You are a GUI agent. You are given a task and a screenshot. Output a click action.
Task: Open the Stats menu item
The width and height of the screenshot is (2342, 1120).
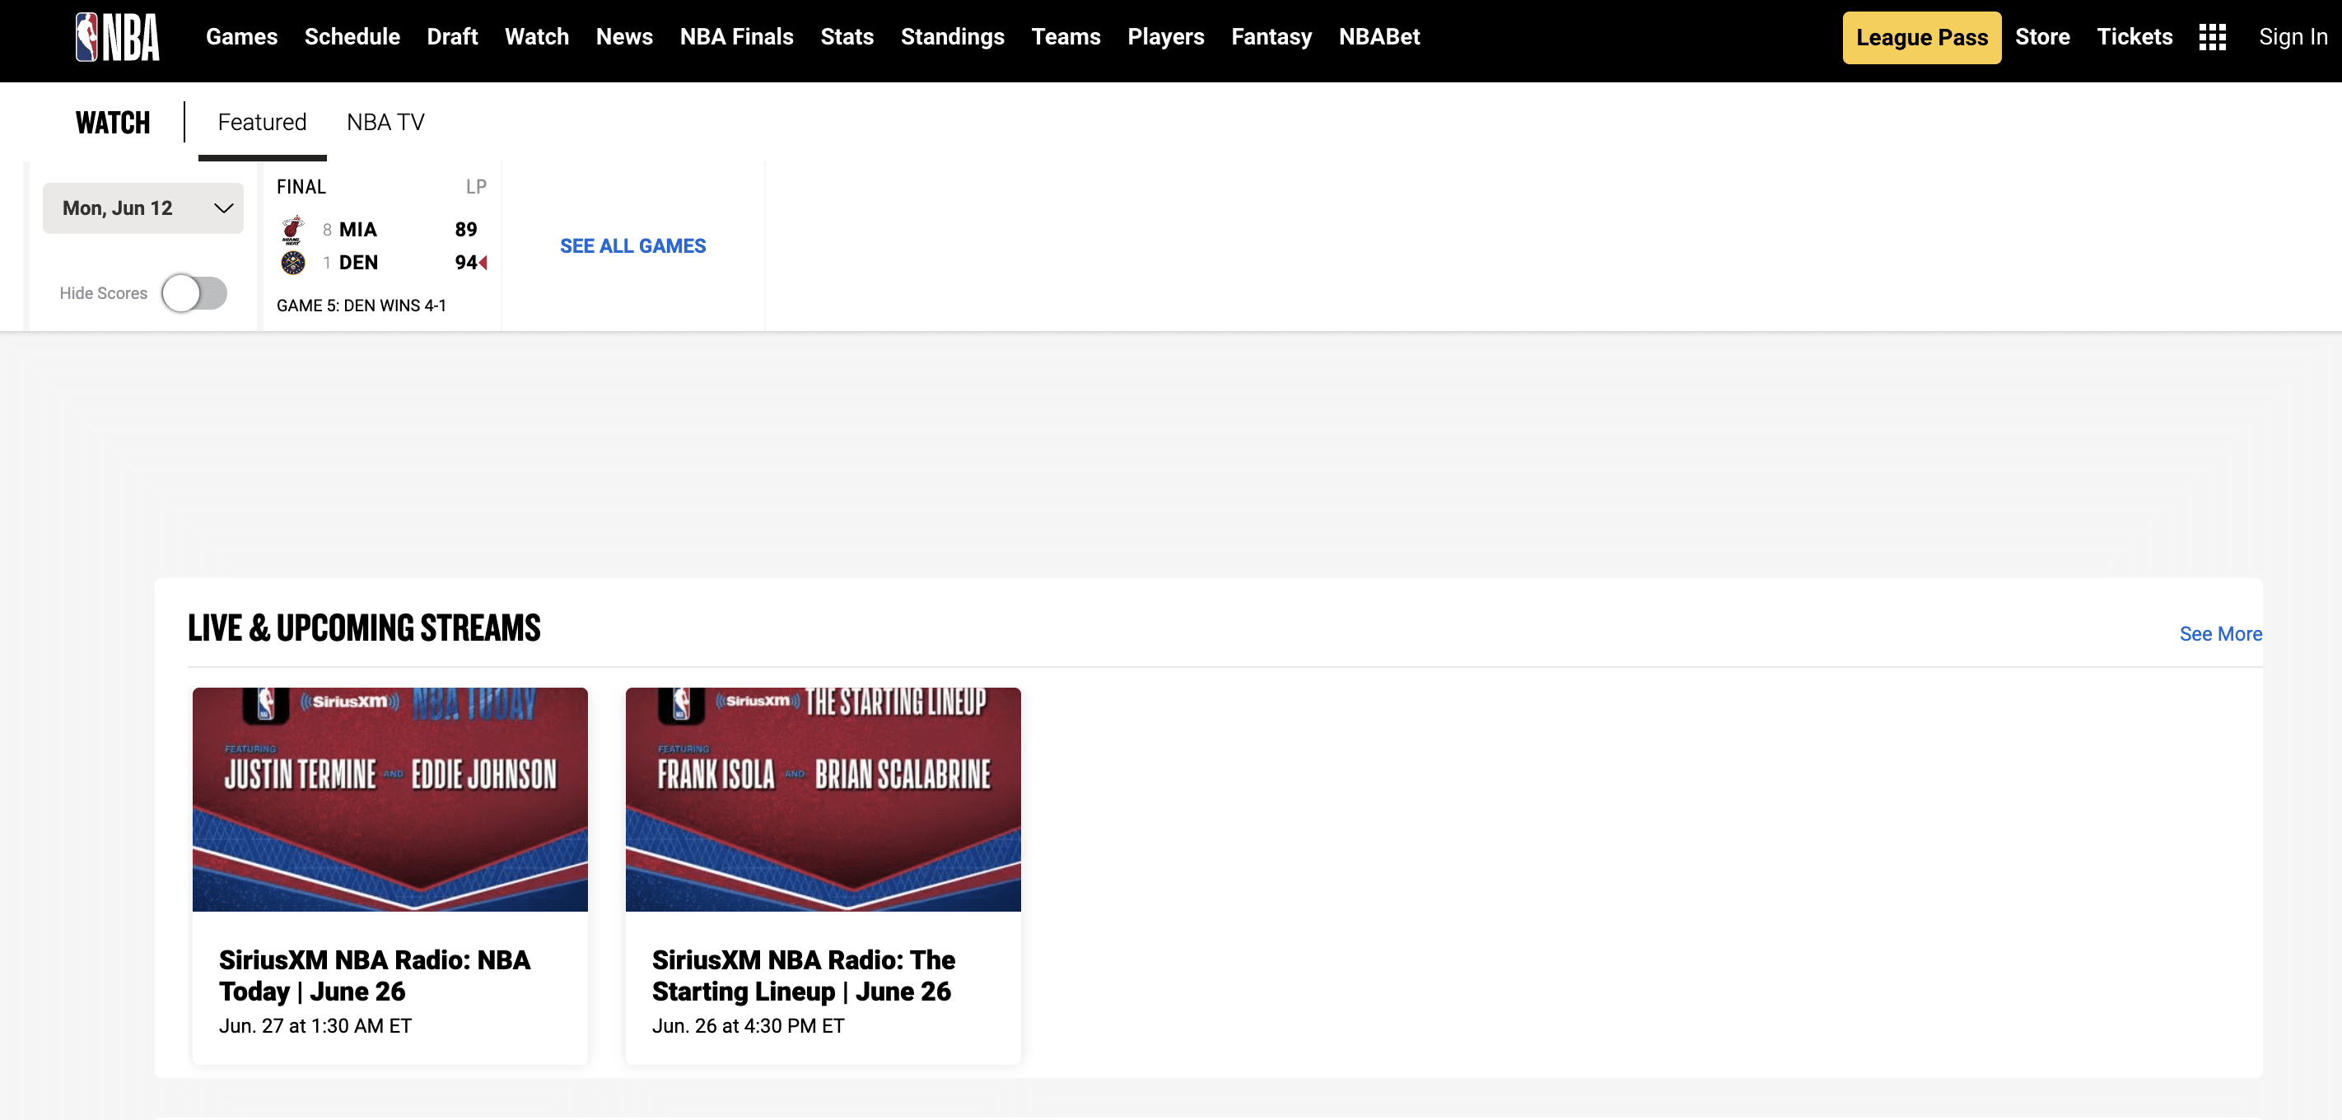[847, 37]
